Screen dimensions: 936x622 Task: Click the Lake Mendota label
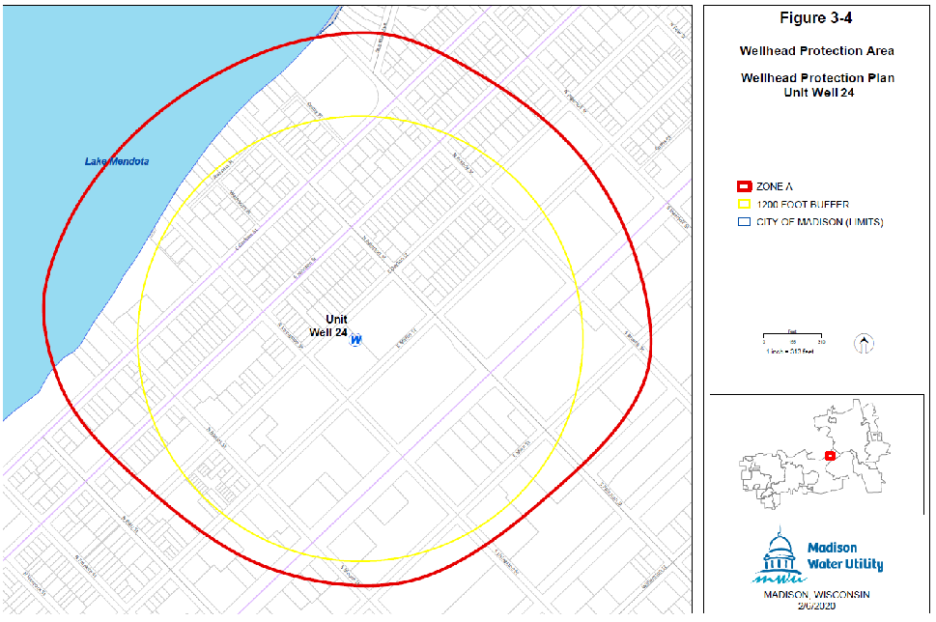tap(117, 161)
